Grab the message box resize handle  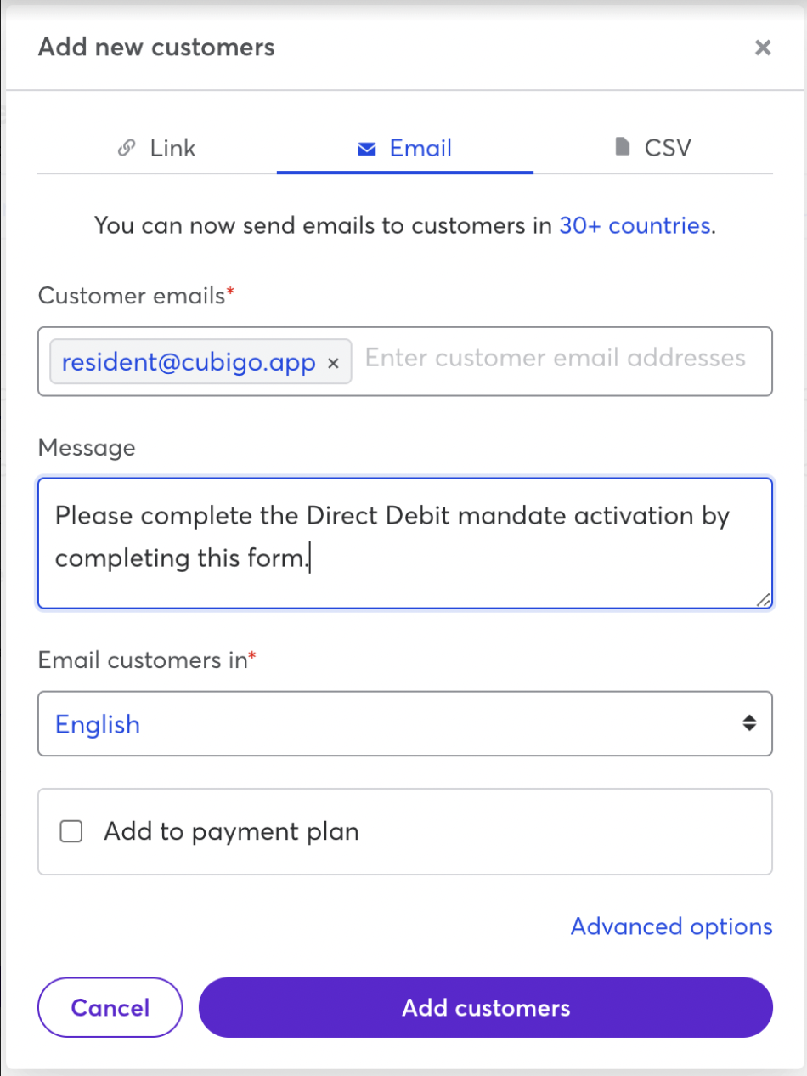(763, 599)
